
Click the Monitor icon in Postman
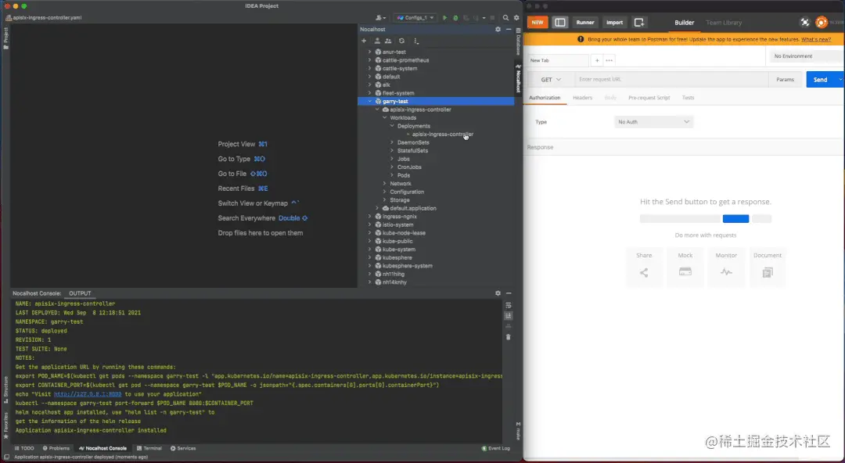pyautogui.click(x=726, y=272)
